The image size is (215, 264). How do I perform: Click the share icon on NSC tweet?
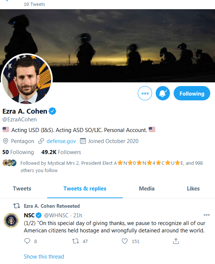tap(176, 241)
